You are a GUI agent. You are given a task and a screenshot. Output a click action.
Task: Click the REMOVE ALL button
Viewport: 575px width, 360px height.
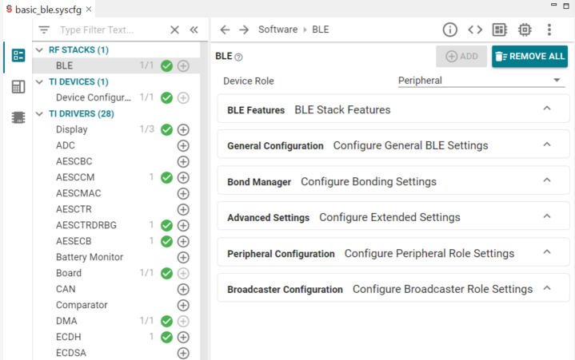[529, 57]
